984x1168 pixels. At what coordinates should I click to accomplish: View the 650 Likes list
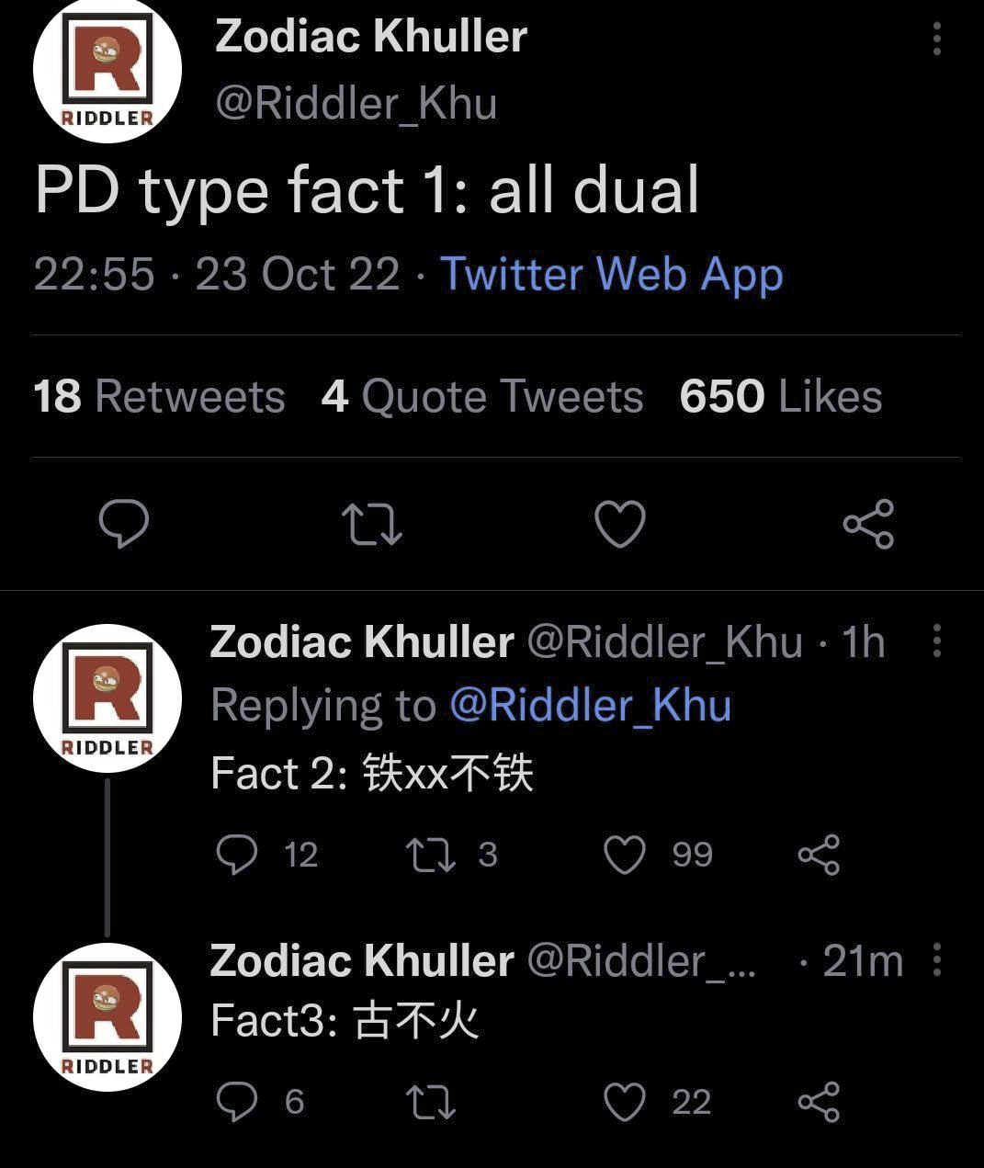coord(780,397)
